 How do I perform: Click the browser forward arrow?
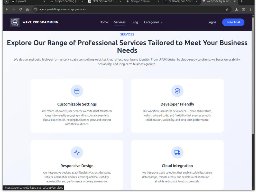coord(14,9)
